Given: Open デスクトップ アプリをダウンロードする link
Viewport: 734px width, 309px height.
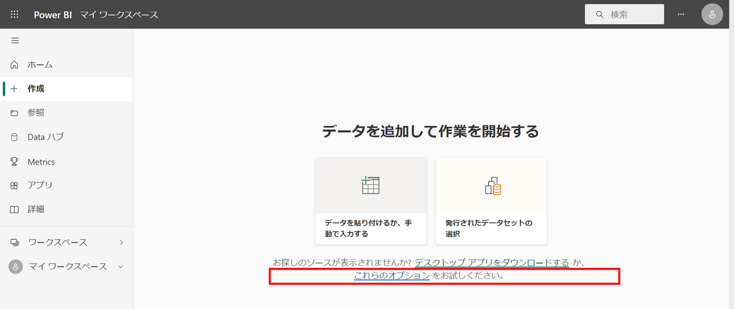Looking at the screenshot, I should coord(492,263).
